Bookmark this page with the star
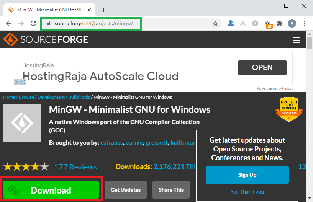313x202 pixels. point(215,24)
